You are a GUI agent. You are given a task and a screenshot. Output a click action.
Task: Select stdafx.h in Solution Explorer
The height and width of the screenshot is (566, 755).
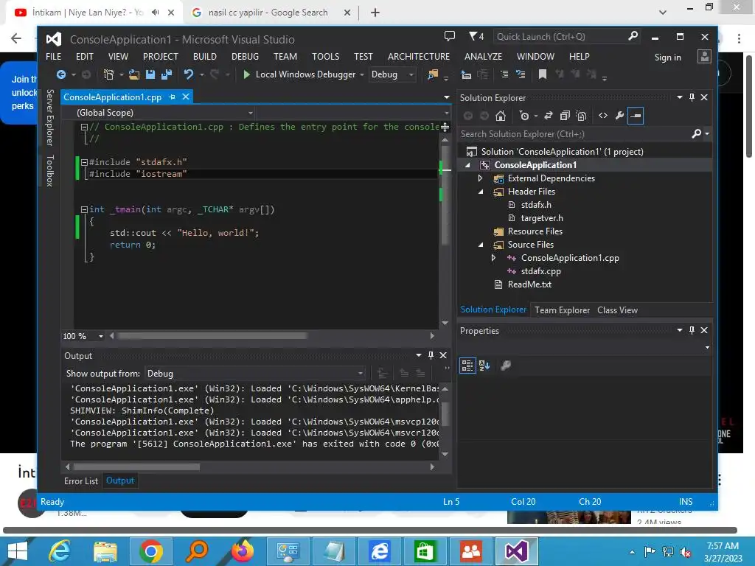click(536, 205)
